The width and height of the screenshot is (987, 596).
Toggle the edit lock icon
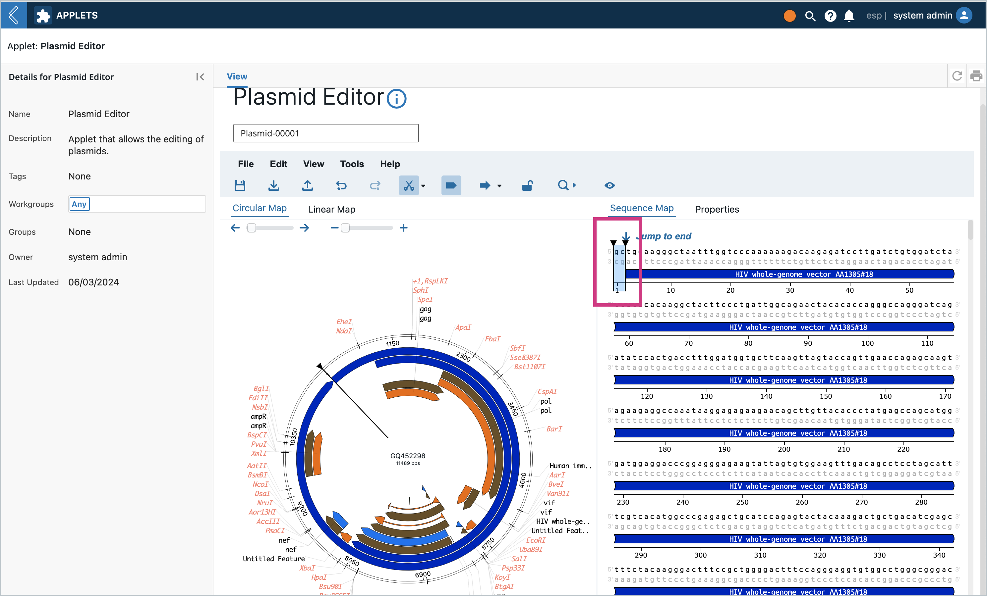527,185
